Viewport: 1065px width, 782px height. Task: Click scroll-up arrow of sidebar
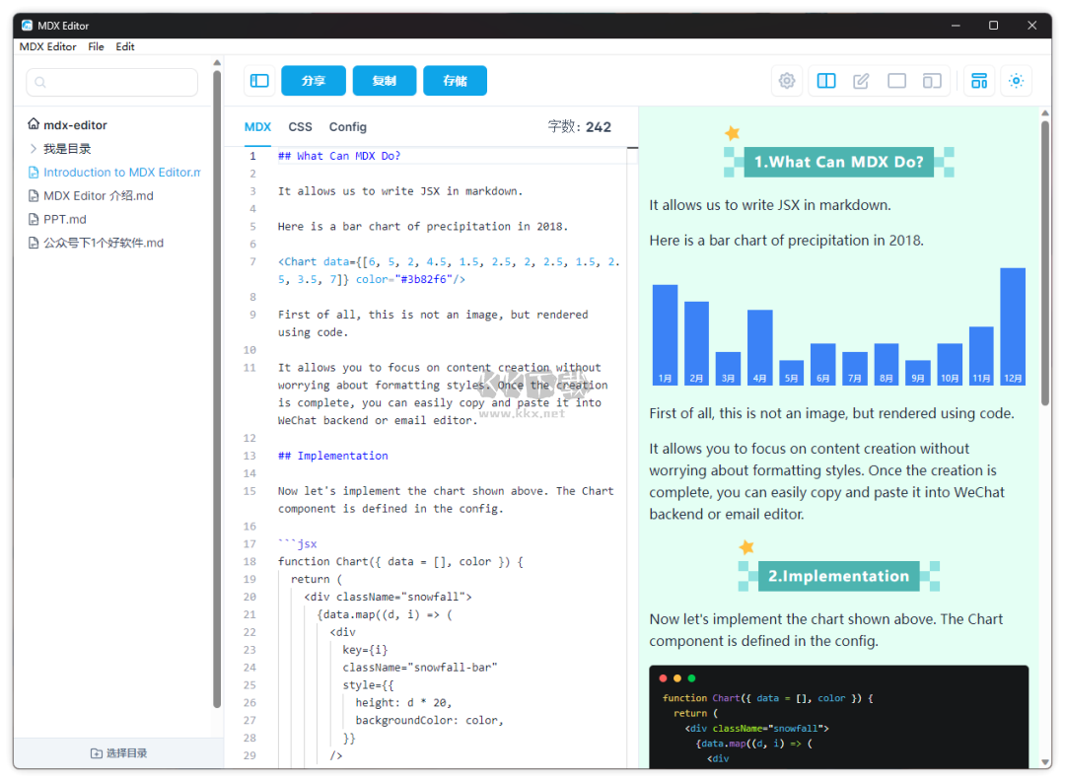pyautogui.click(x=217, y=62)
